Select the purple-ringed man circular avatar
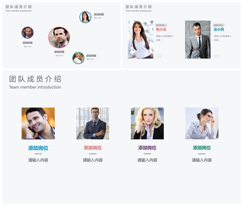The width and height of the screenshot is (243, 206). (27, 33)
